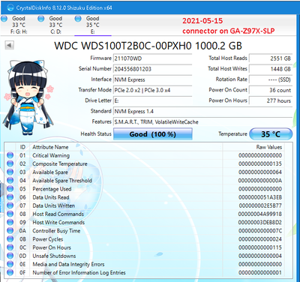This screenshot has height=282, width=300.
Task: Click the Shizuku character image
Action: point(28,97)
